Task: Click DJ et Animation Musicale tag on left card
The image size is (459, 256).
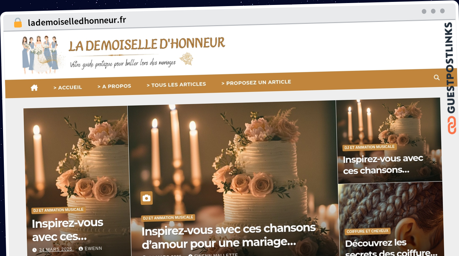Action: 58,210
